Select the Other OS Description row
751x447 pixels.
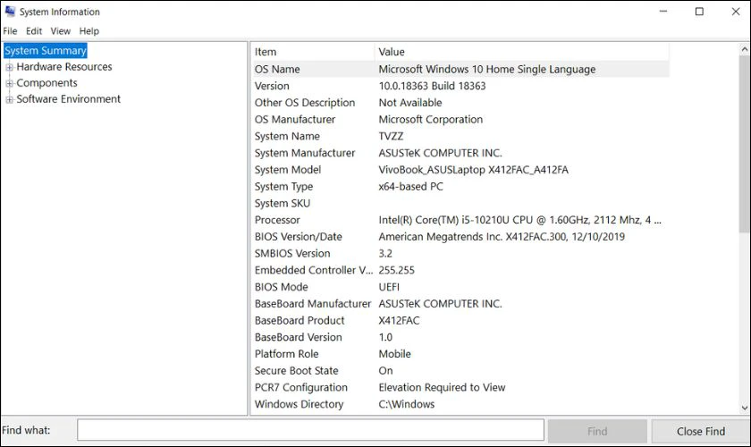(460, 103)
